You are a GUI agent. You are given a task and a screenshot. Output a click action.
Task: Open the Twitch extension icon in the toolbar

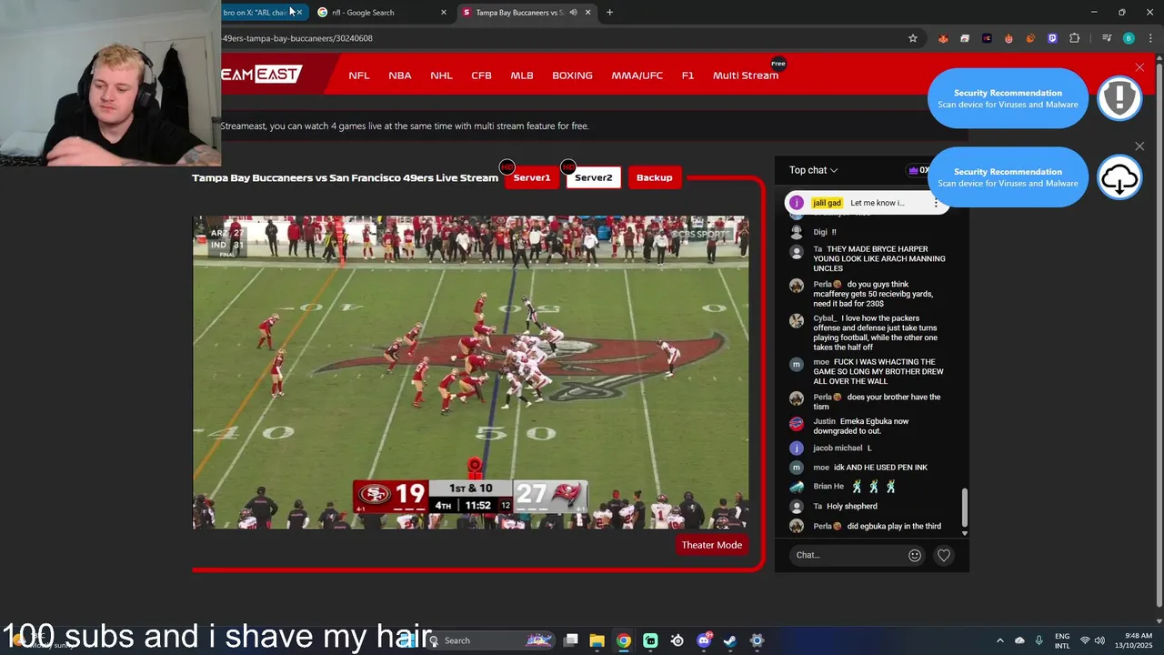click(1052, 38)
